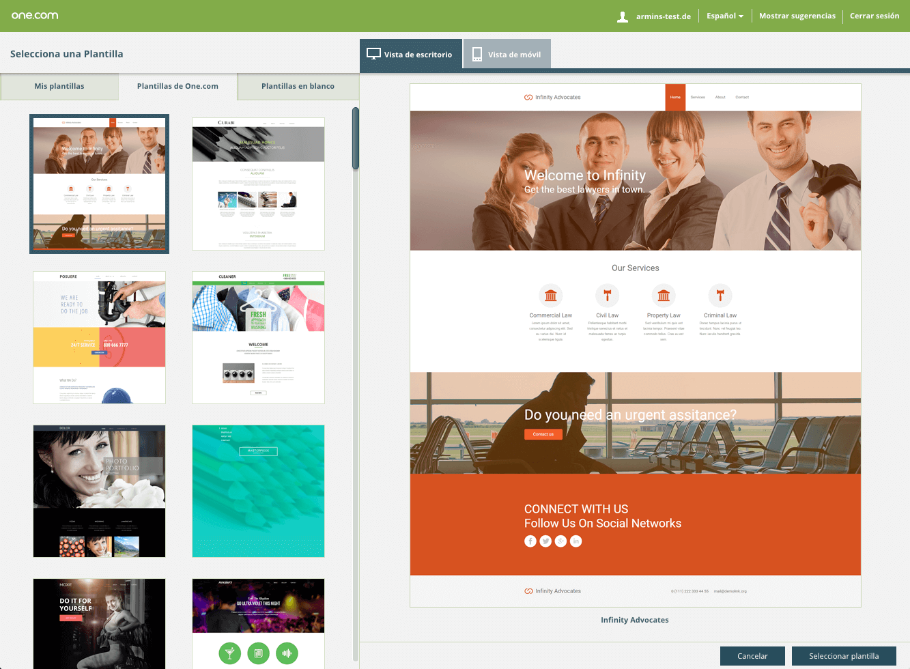Click Commercial Law building icon
The width and height of the screenshot is (910, 669).
coord(551,296)
